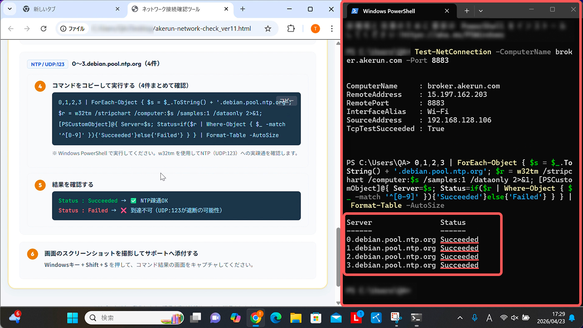Open the Teams chat taskbar icon
The image size is (583, 328).
[215, 318]
